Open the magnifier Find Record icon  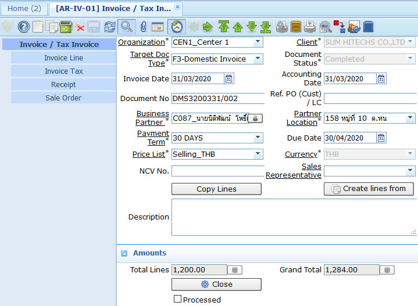point(127,27)
